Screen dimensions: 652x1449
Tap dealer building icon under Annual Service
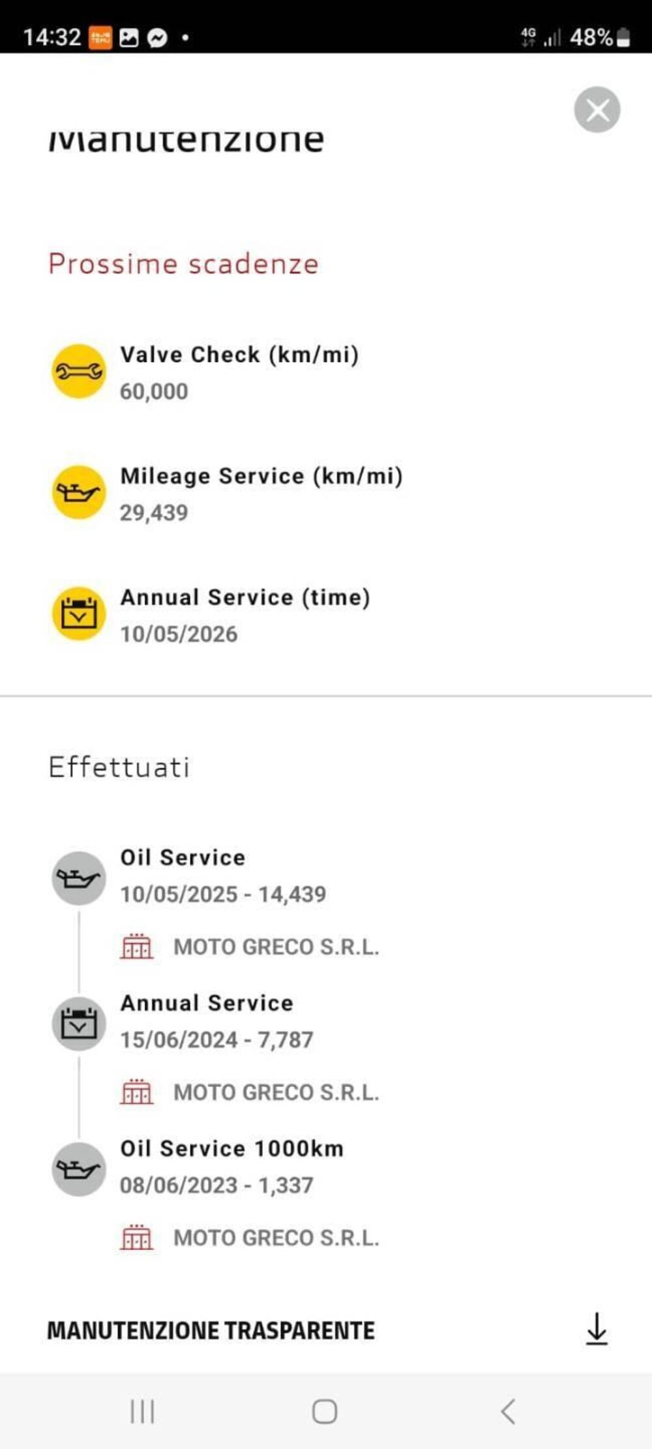pyautogui.click(x=137, y=1092)
